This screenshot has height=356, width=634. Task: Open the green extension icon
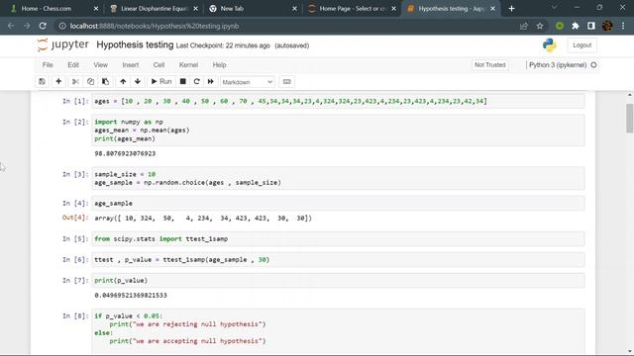(x=560, y=26)
